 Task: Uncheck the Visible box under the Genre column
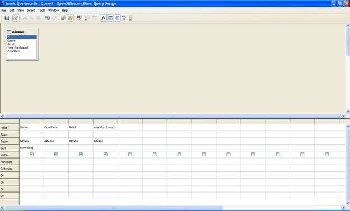(x=31, y=154)
